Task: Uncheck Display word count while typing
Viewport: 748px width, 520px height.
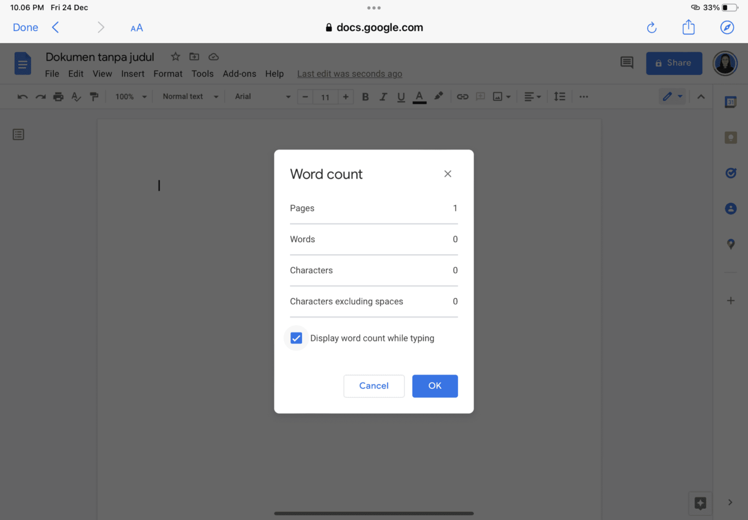Action: [296, 338]
